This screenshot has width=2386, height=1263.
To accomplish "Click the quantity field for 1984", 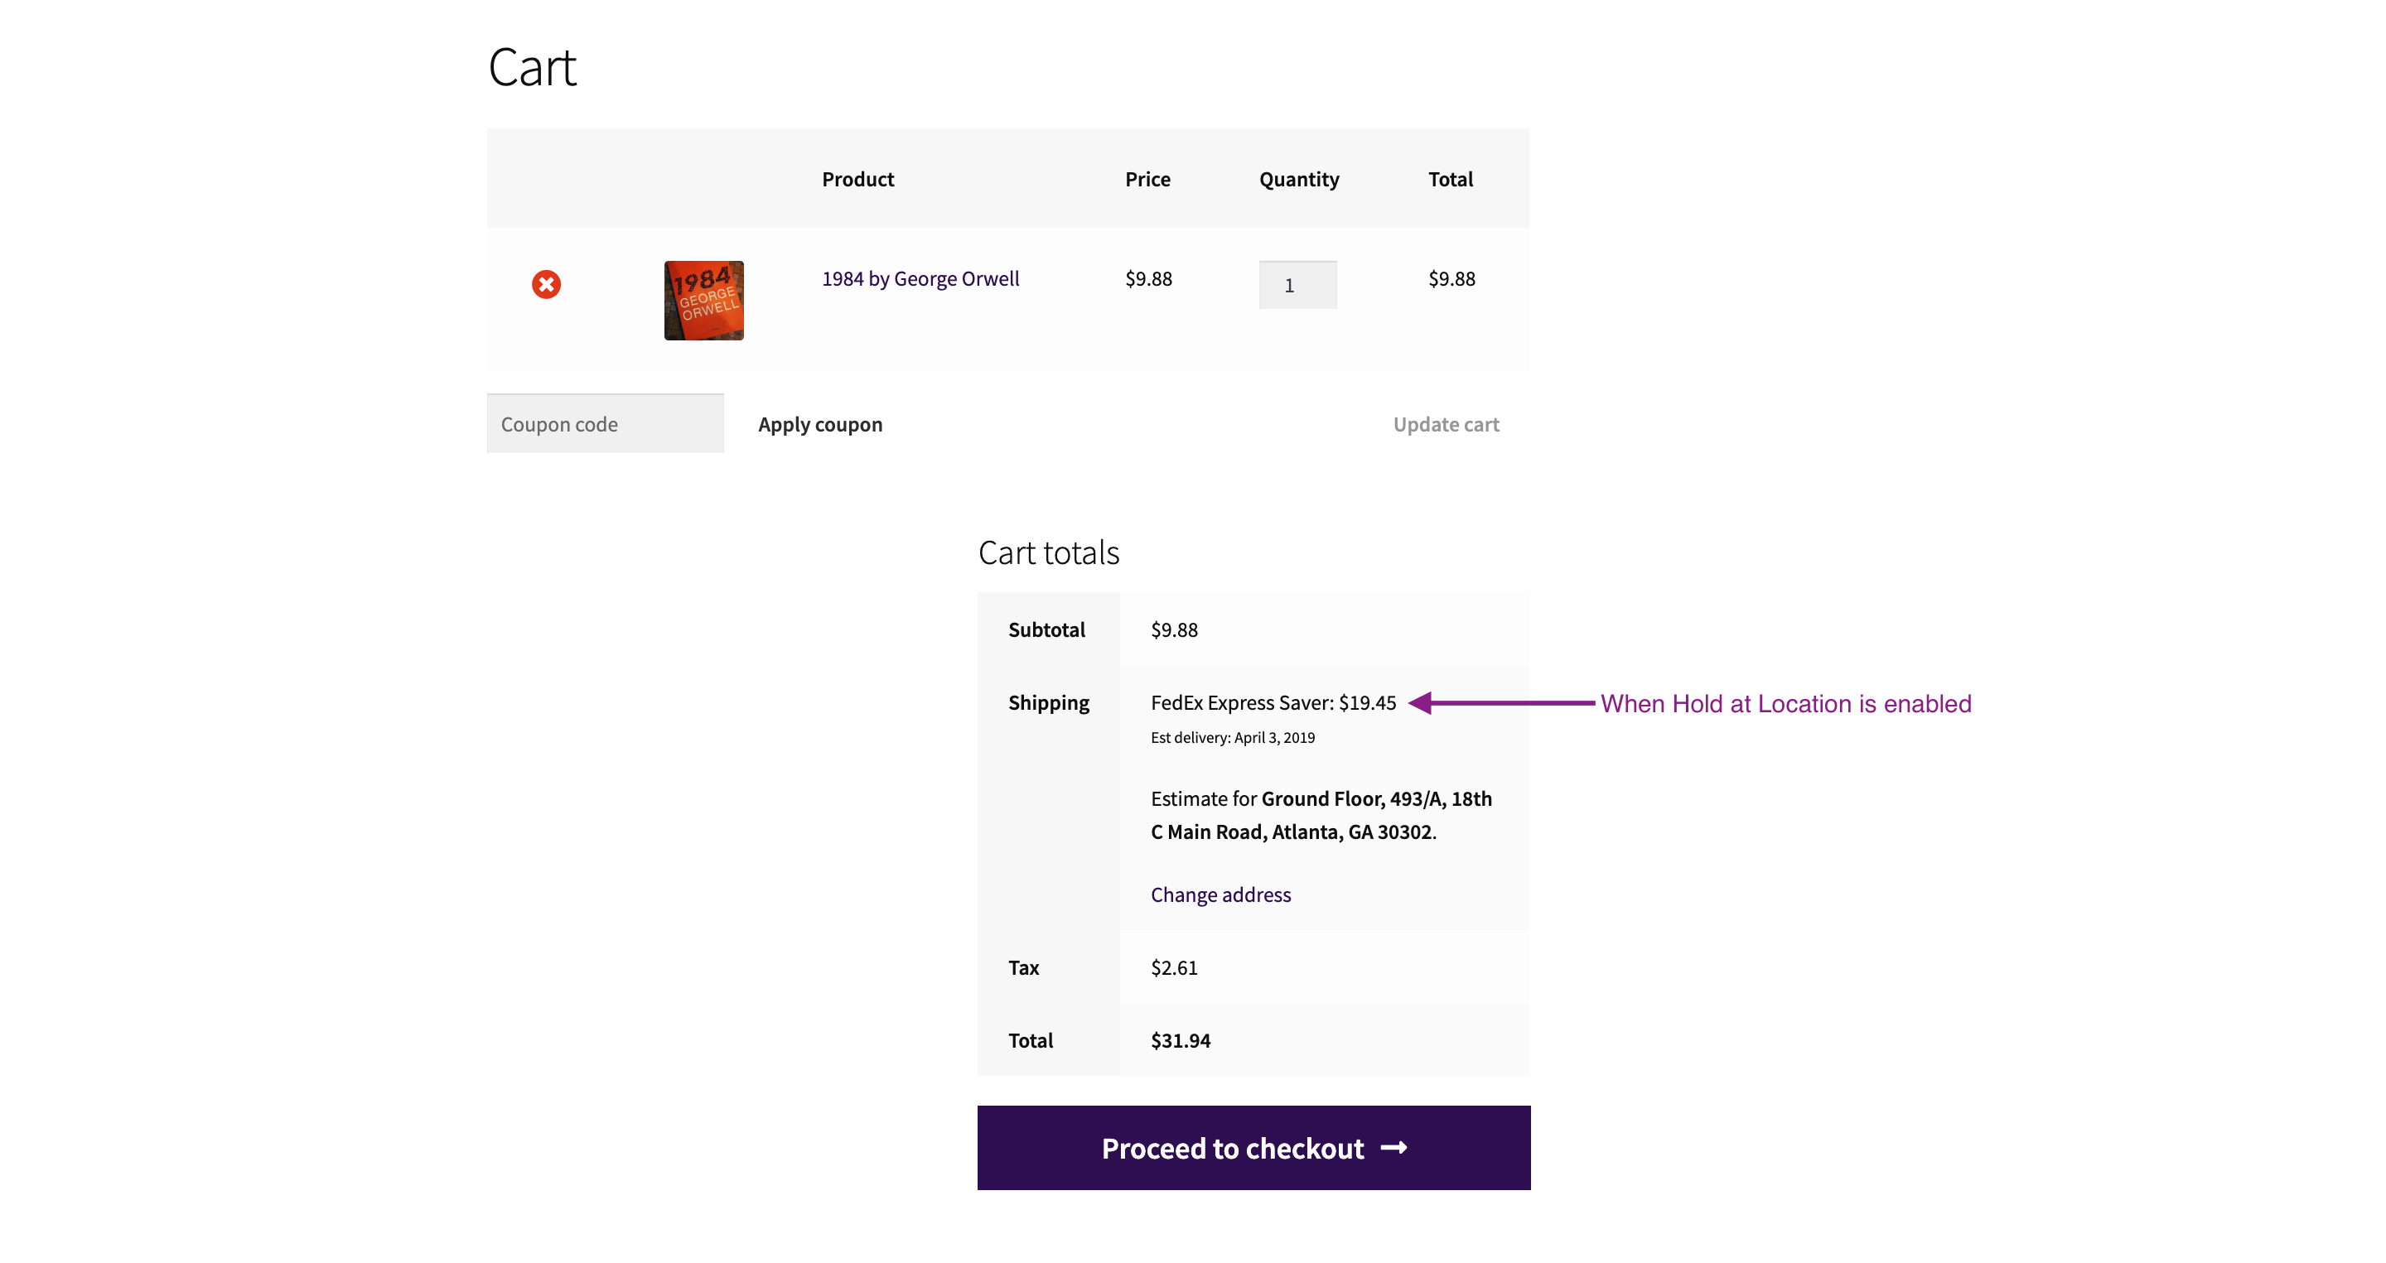I will (1297, 284).
